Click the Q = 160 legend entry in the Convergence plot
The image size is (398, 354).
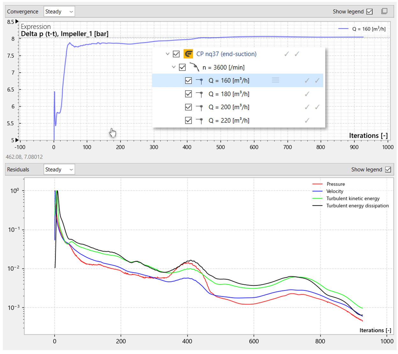362,29
